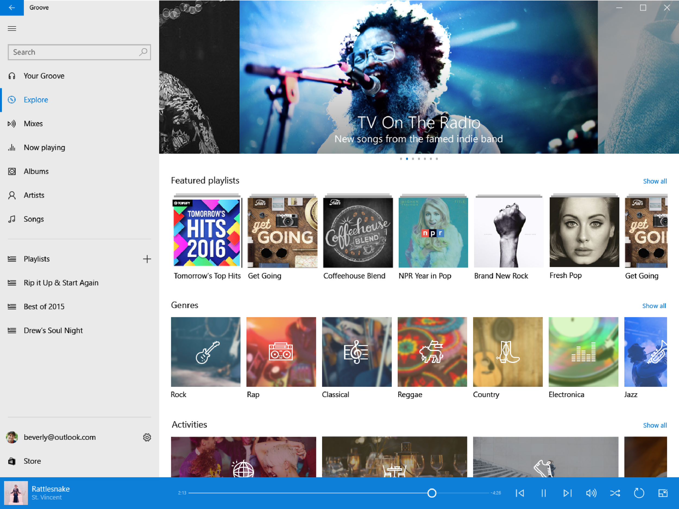This screenshot has height=509, width=679.
Task: Select the Country genre boot tile
Action: pyautogui.click(x=508, y=352)
